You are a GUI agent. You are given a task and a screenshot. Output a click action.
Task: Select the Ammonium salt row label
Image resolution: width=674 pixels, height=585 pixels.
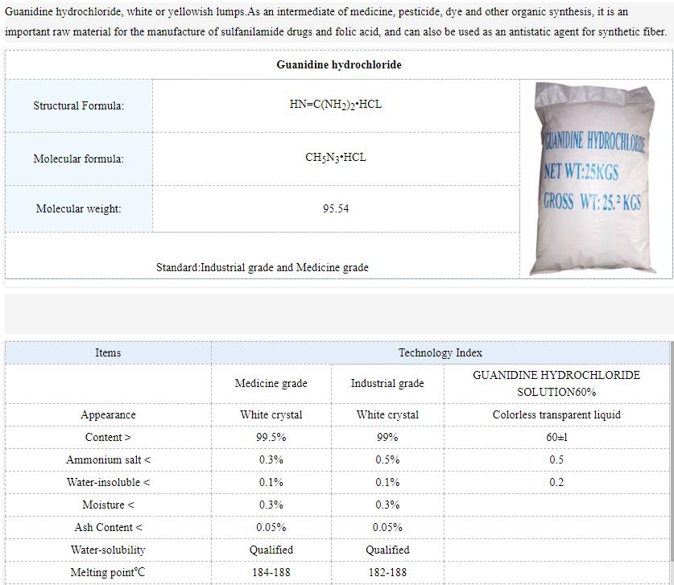click(108, 460)
